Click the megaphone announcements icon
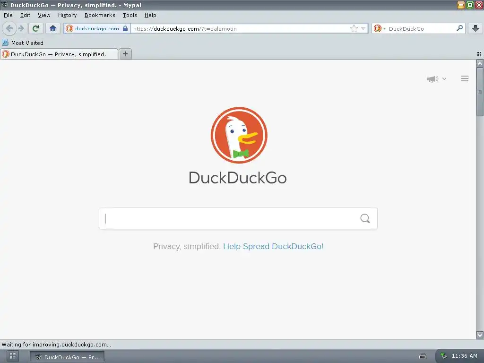 point(433,79)
